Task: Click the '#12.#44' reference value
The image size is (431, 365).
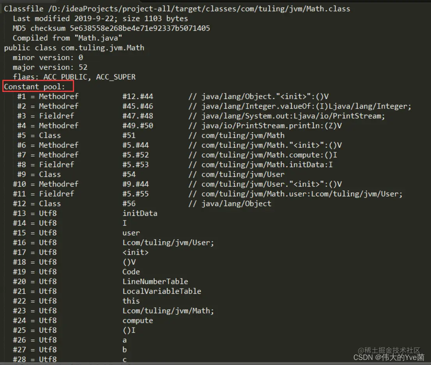Action: 138,97
